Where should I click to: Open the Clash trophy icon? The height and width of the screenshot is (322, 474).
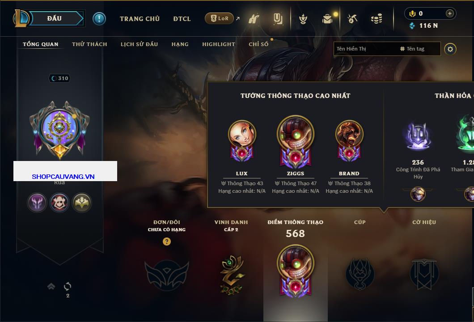303,19
